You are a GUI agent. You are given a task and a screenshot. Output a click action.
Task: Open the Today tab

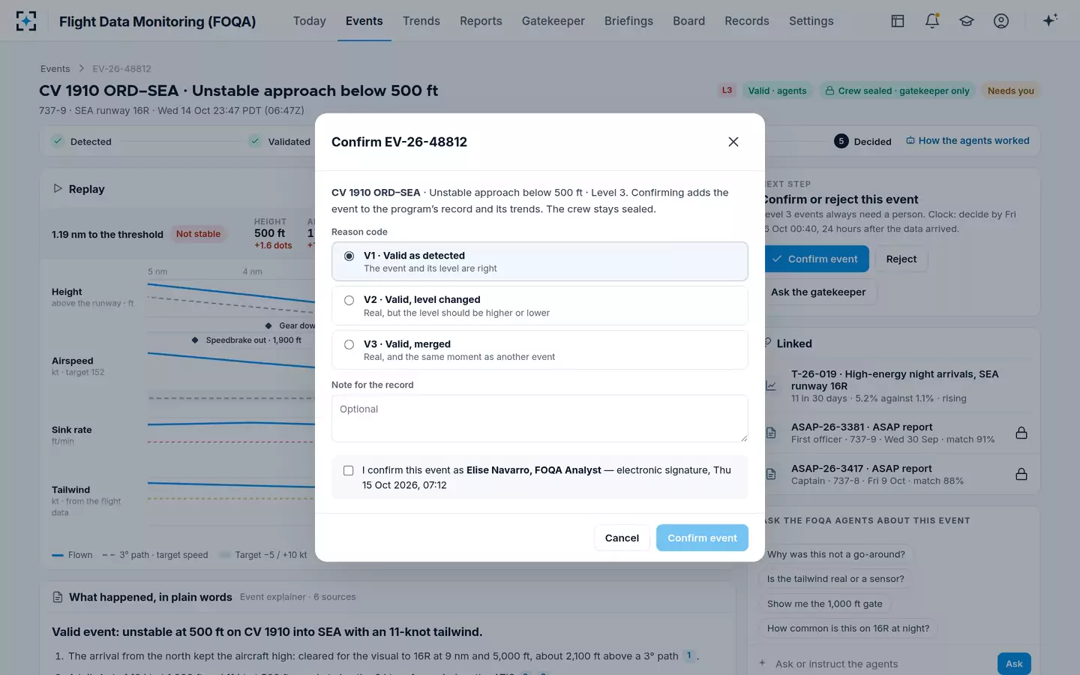coord(310,21)
